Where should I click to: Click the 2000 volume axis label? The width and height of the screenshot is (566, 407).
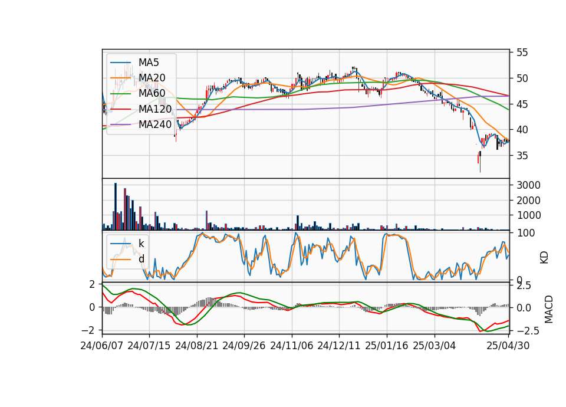tap(528, 201)
